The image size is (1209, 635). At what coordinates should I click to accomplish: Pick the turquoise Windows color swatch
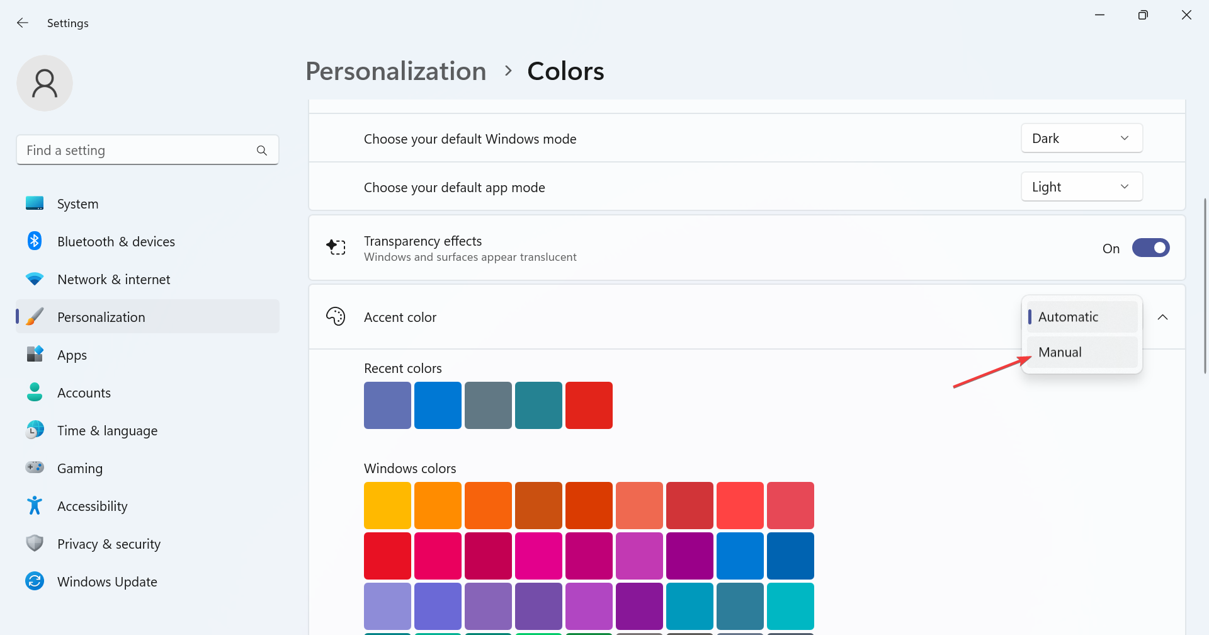tap(790, 606)
